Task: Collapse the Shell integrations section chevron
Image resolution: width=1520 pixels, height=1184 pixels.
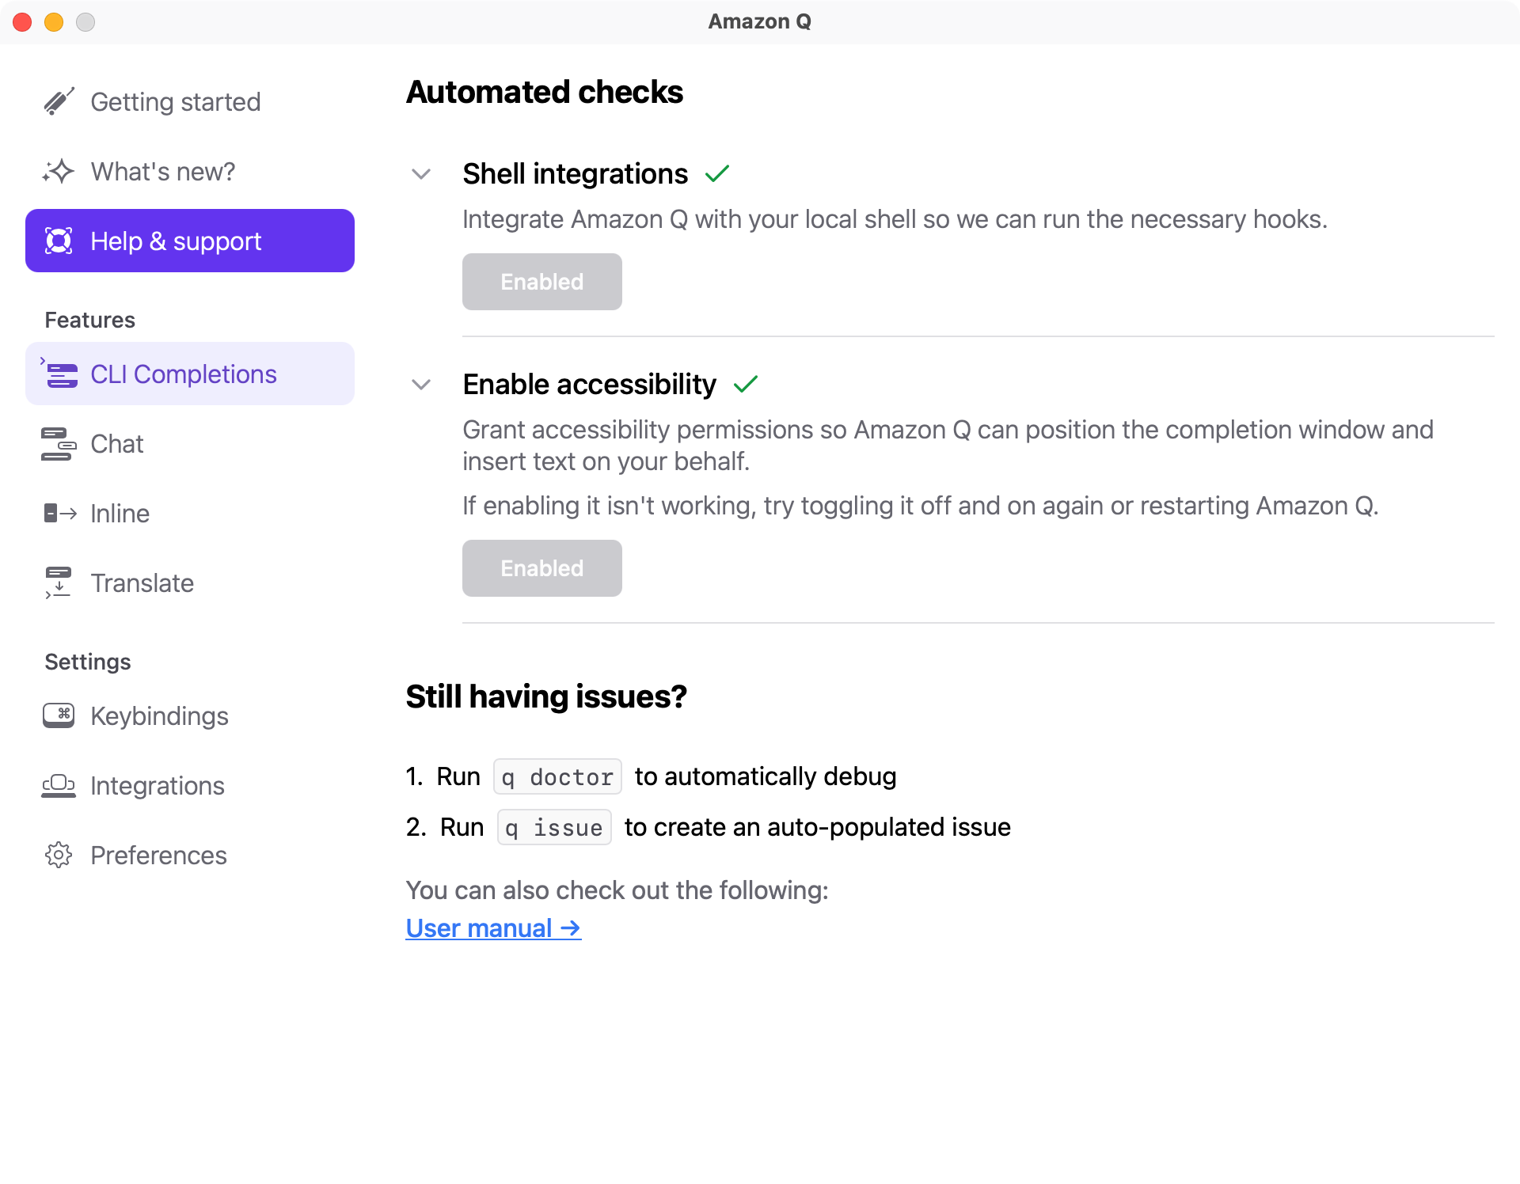Action: [x=421, y=174]
